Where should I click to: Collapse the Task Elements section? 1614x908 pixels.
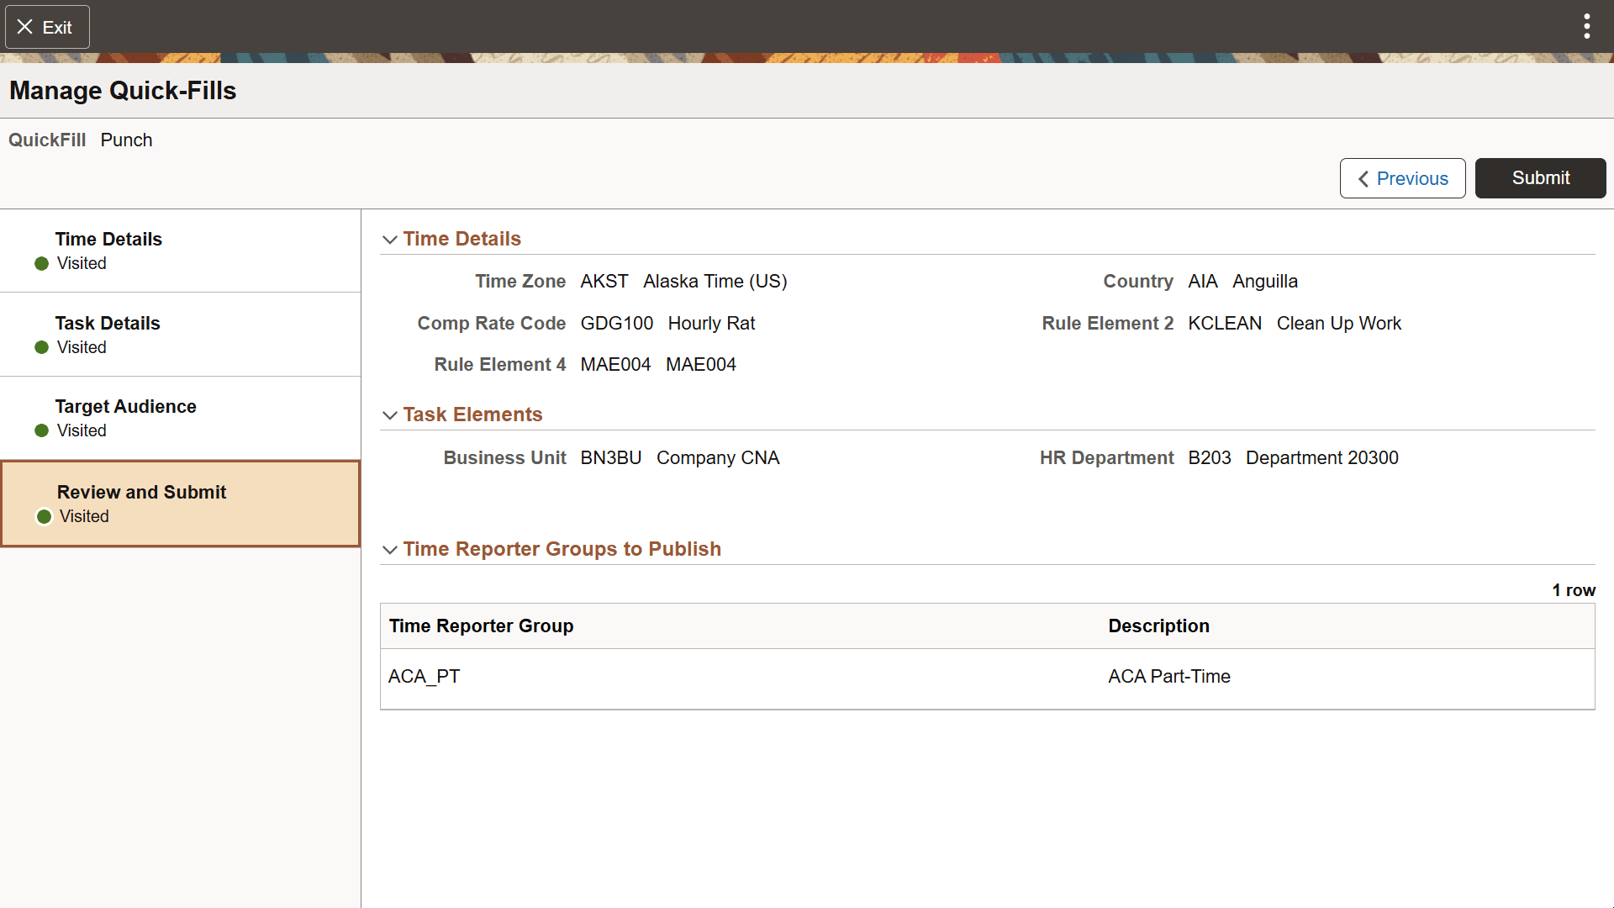tap(390, 415)
